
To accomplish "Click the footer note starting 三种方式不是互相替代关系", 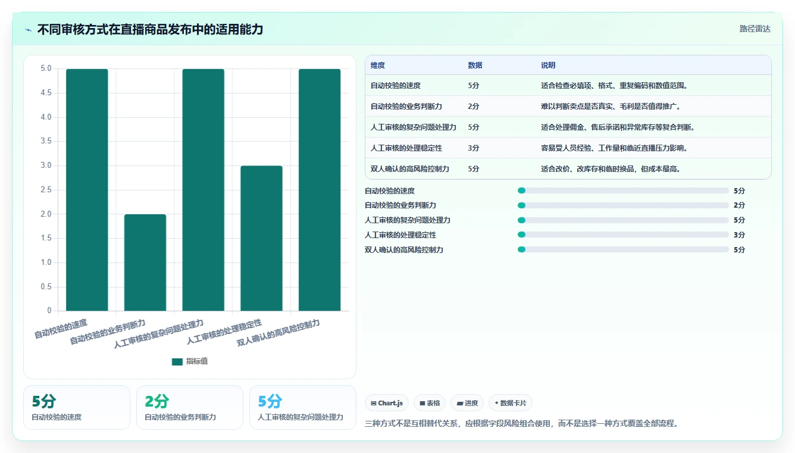I will (x=521, y=424).
